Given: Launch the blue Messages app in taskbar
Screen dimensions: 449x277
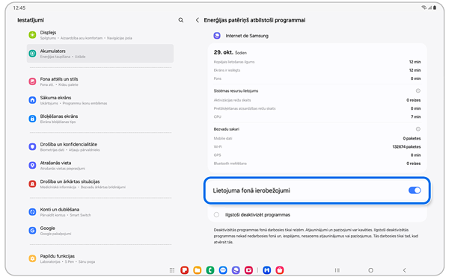Looking at the screenshot, I should [223, 270].
